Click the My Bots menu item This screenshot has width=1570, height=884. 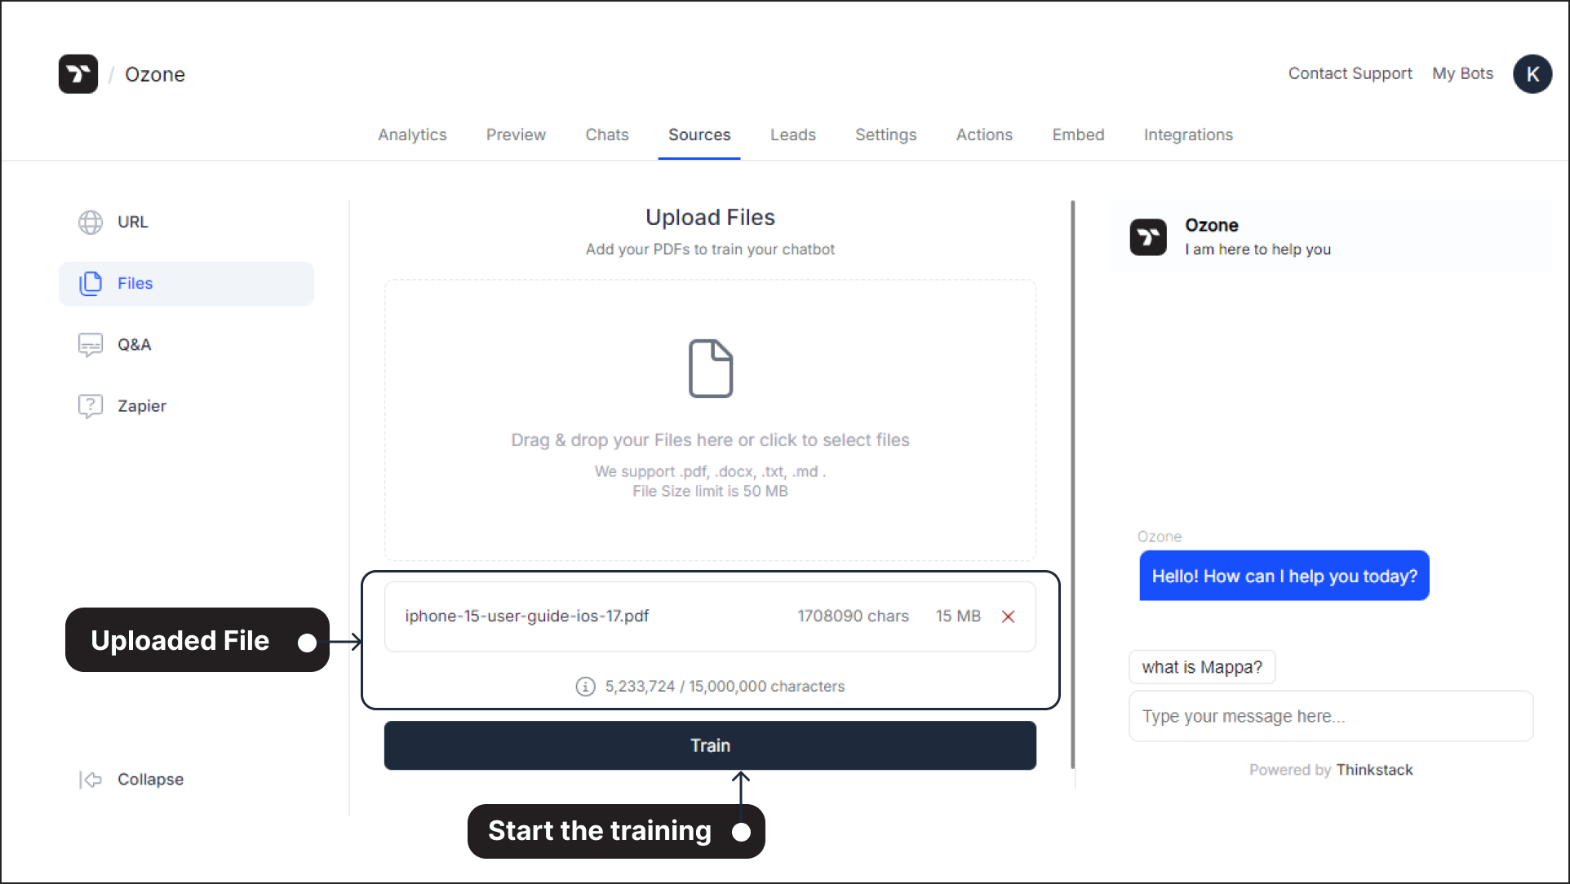pos(1463,73)
